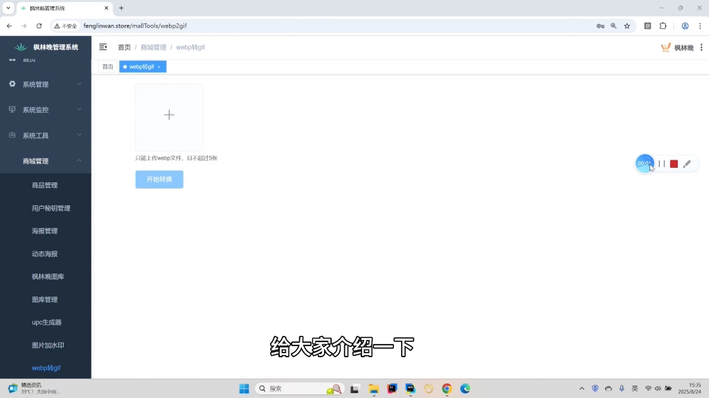Screen dimensions: 709x398
Task: Open the recording pencil annotation tool
Action: 687,164
